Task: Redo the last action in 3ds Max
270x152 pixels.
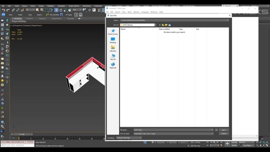Action: pyautogui.click(x=8, y=10)
